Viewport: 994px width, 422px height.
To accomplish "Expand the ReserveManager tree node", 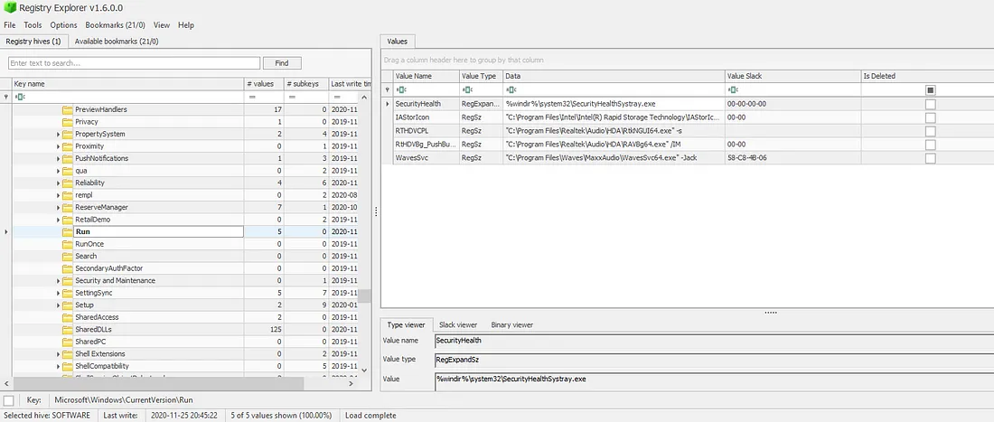I will click(x=59, y=207).
